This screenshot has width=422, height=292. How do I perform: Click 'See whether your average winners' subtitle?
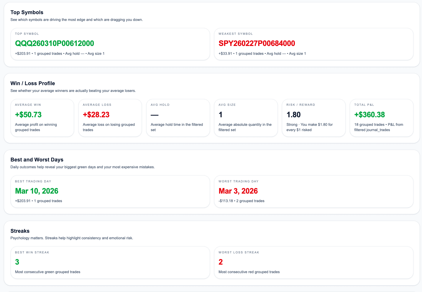[x=73, y=91]
